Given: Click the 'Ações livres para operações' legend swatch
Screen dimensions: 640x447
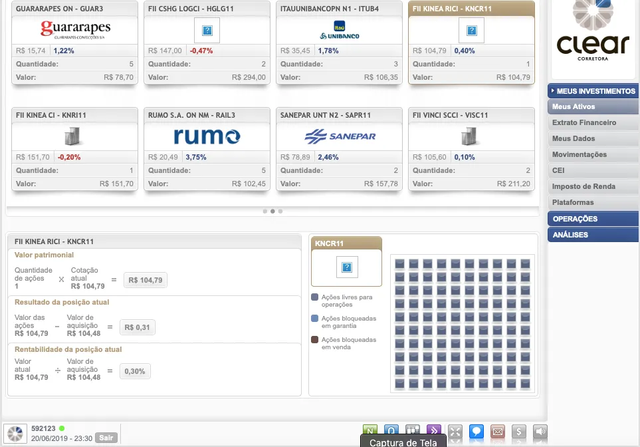Looking at the screenshot, I should (x=314, y=297).
